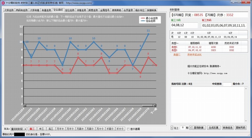The height and width of the screenshot is (138, 252).
Task: Open the 次序和差 tab
Action: coord(35,10)
